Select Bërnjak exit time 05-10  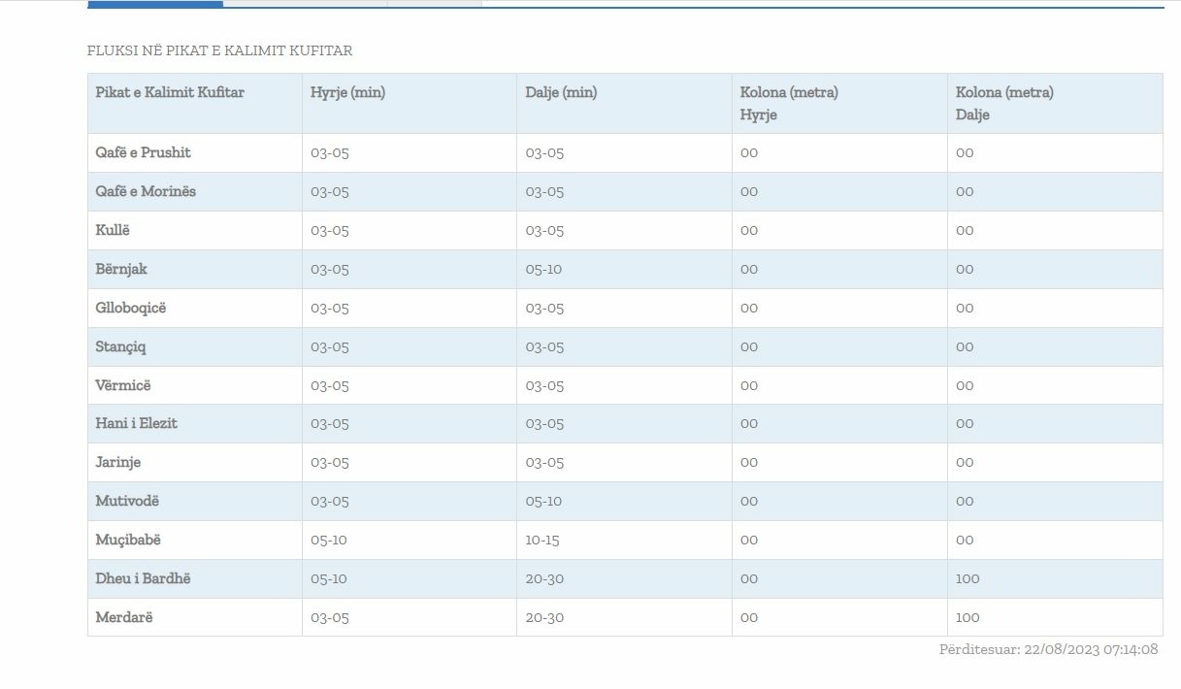pyautogui.click(x=543, y=269)
